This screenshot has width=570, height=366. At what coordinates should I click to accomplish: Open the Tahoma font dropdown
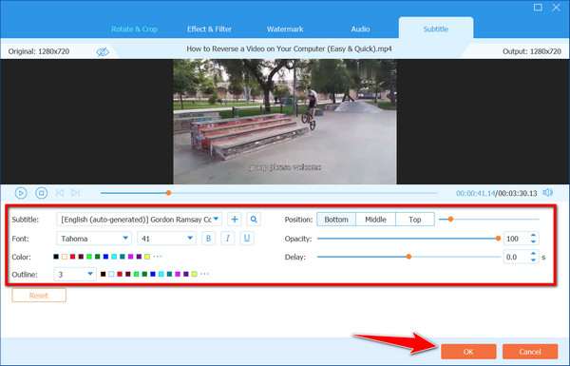94,239
